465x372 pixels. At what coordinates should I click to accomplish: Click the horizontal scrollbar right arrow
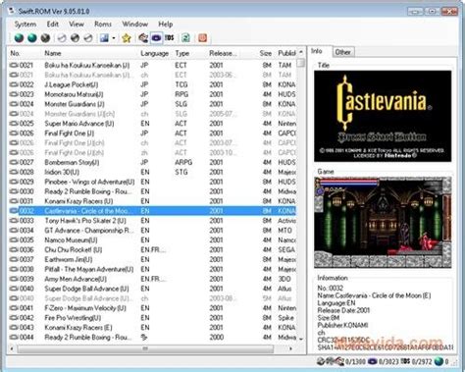pos(291,348)
